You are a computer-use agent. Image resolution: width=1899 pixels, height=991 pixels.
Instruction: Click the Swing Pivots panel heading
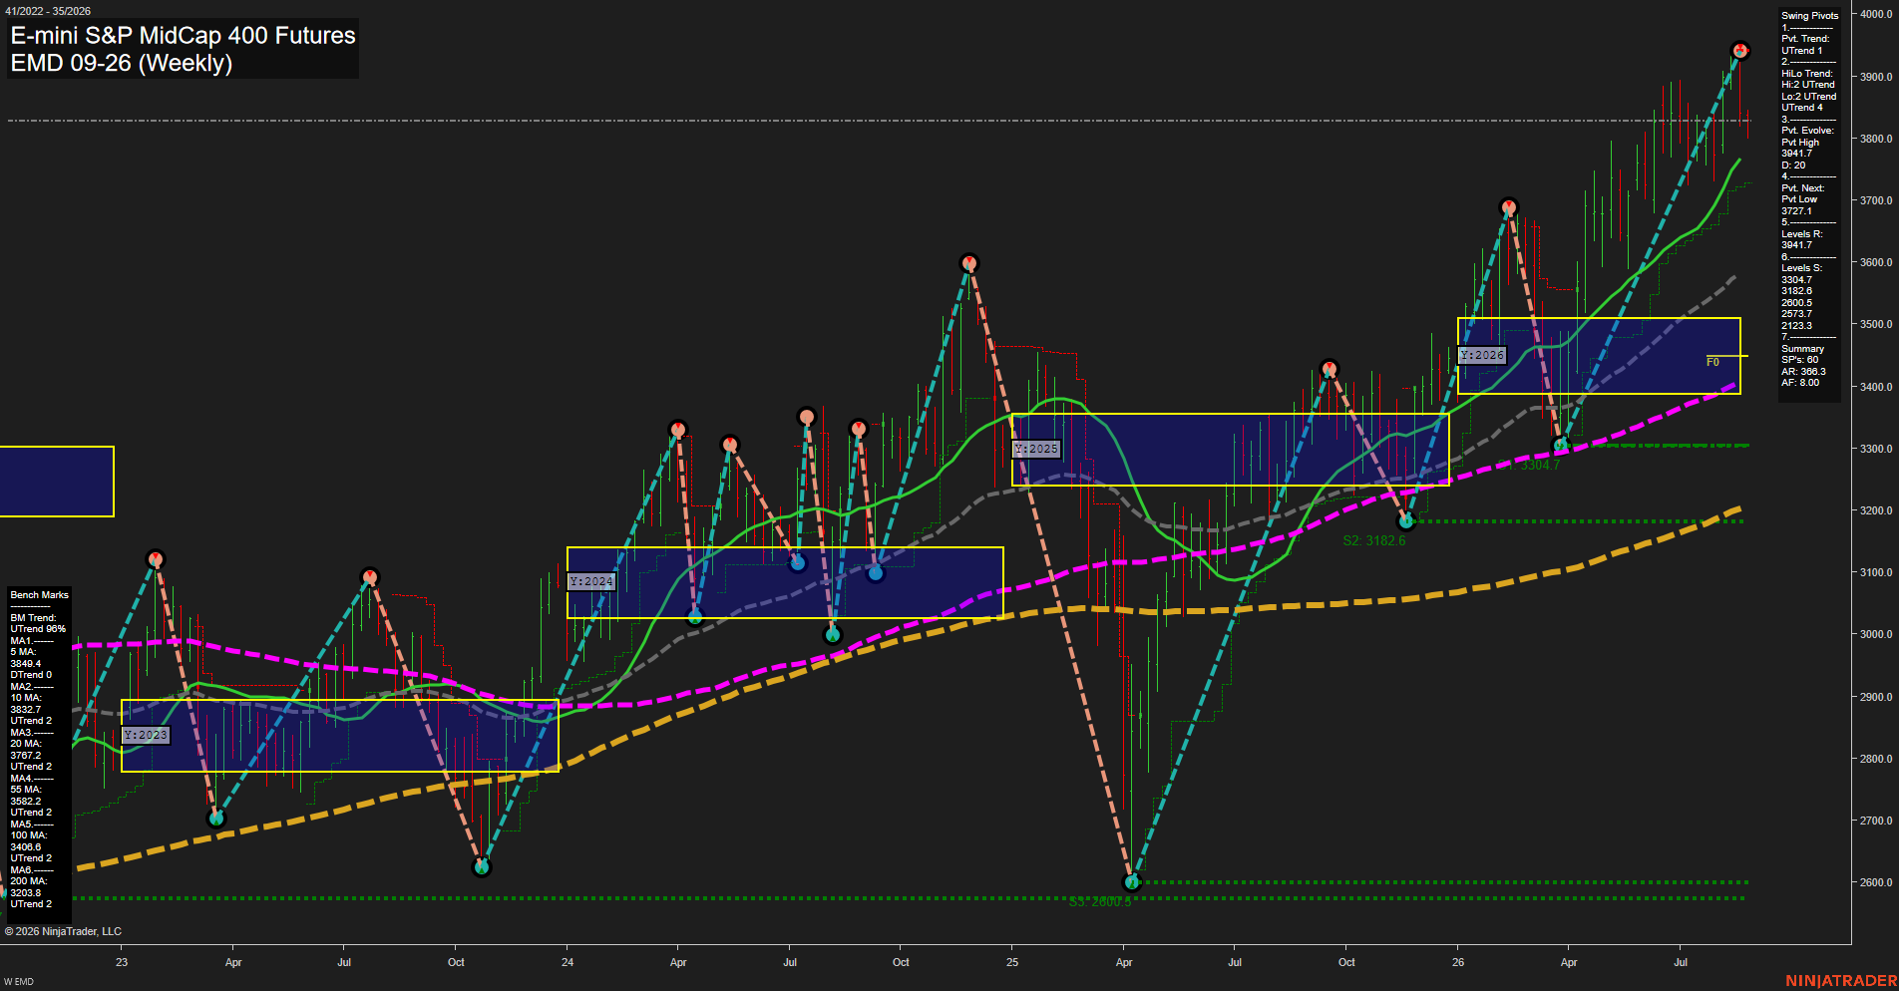(x=1809, y=16)
